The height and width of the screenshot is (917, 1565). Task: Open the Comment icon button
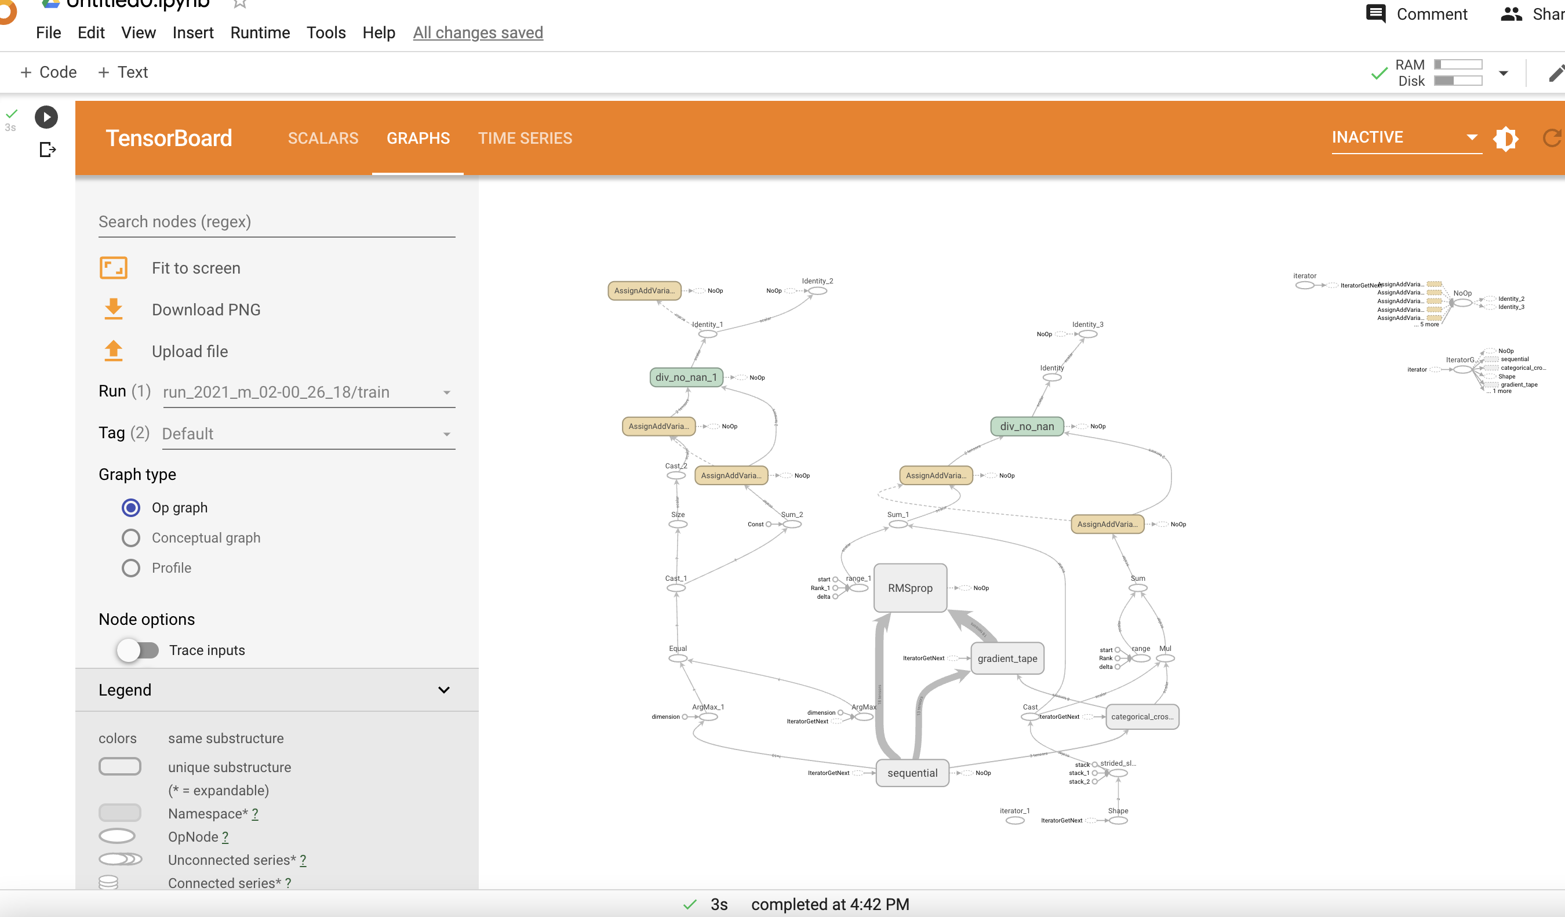click(1375, 14)
